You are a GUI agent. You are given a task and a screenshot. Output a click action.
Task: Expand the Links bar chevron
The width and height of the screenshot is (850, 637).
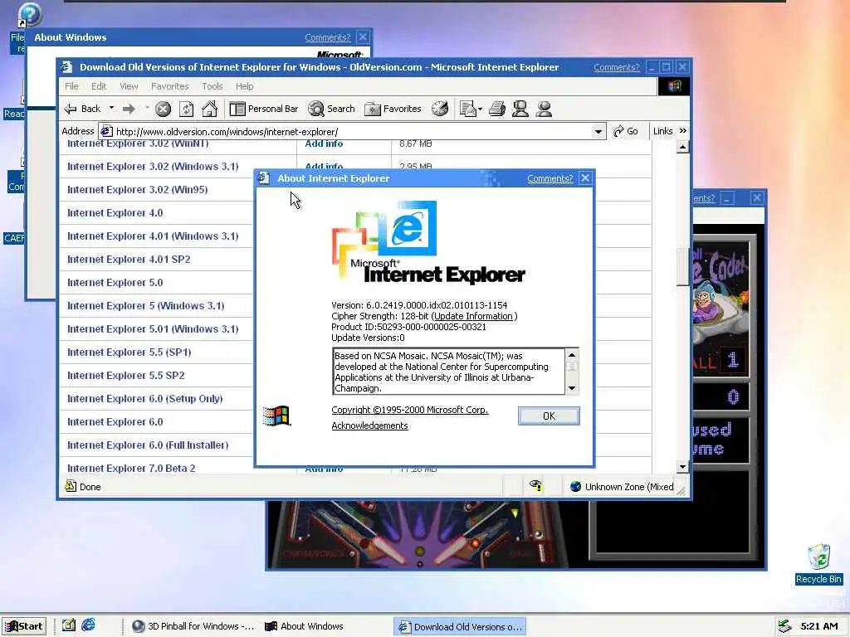[x=682, y=131]
